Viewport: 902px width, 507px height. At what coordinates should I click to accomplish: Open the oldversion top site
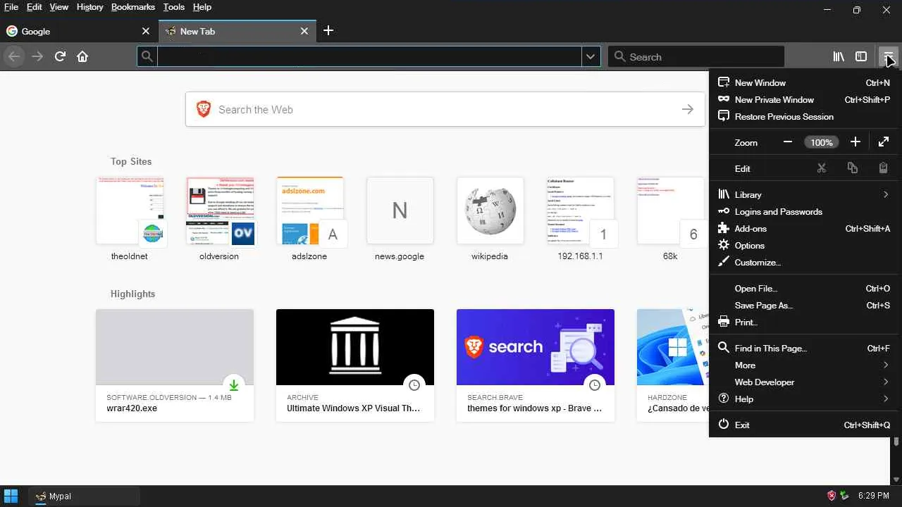point(219,219)
